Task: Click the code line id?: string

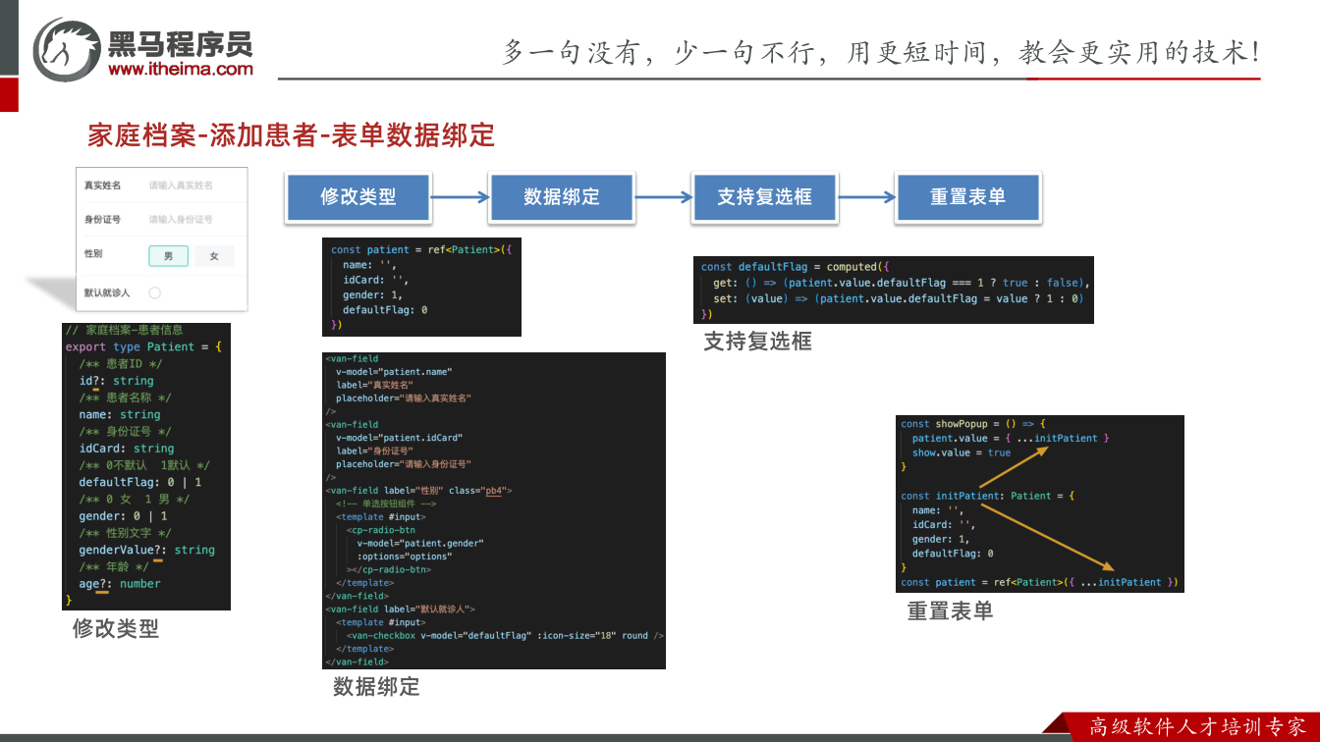Action: [x=116, y=381]
